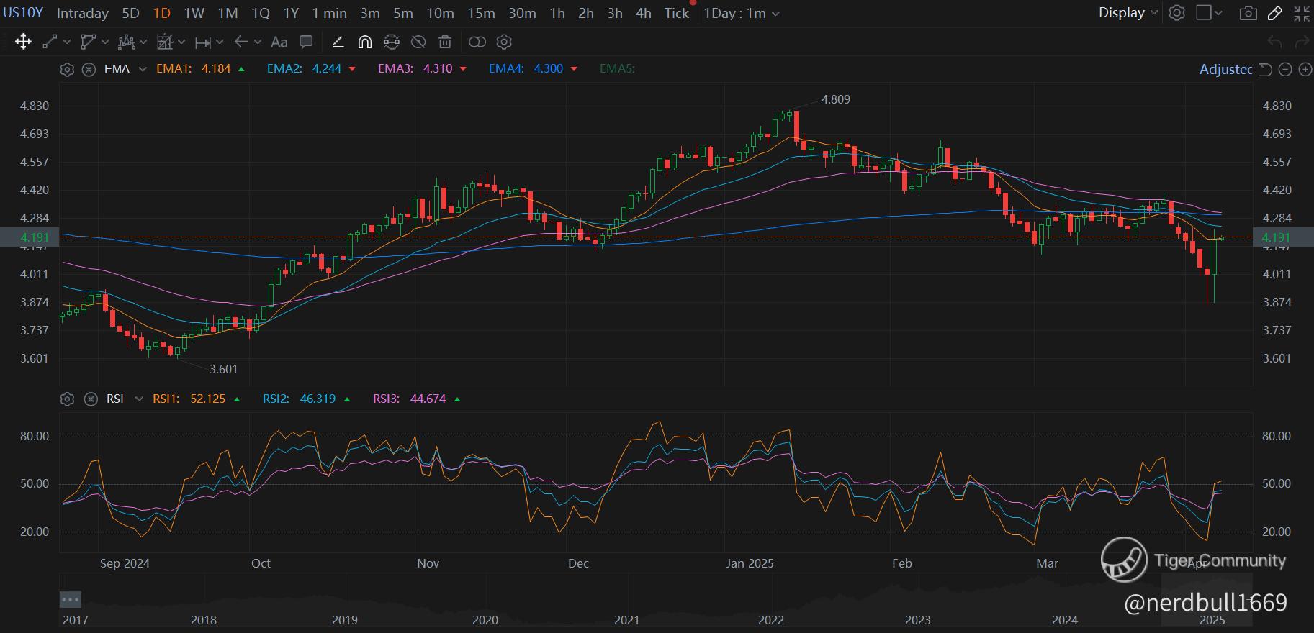Viewport: 1314px width, 633px height.
Task: Open the 1Day : 1m interval dropdown
Action: pos(741,13)
